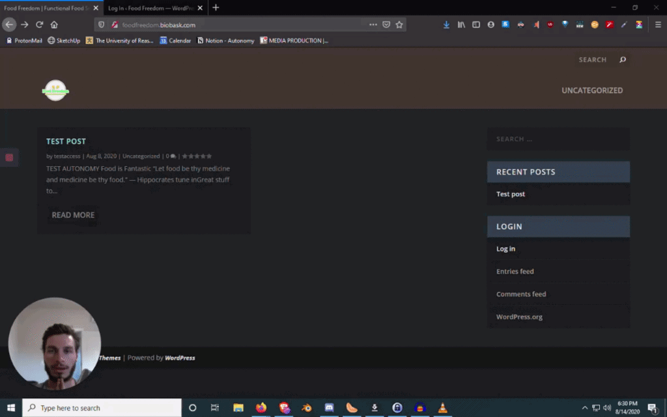Reload the current page
667x417 pixels.
click(x=40, y=25)
